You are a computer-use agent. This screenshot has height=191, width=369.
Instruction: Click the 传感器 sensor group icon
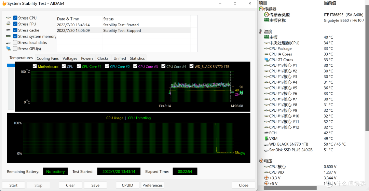[x=261, y=9]
